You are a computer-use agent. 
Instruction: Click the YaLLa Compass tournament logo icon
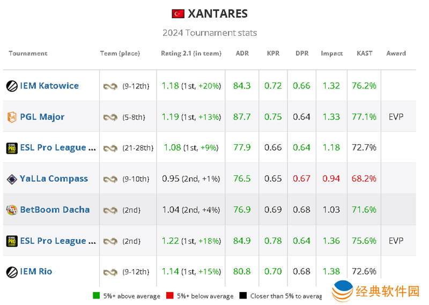[12, 179]
